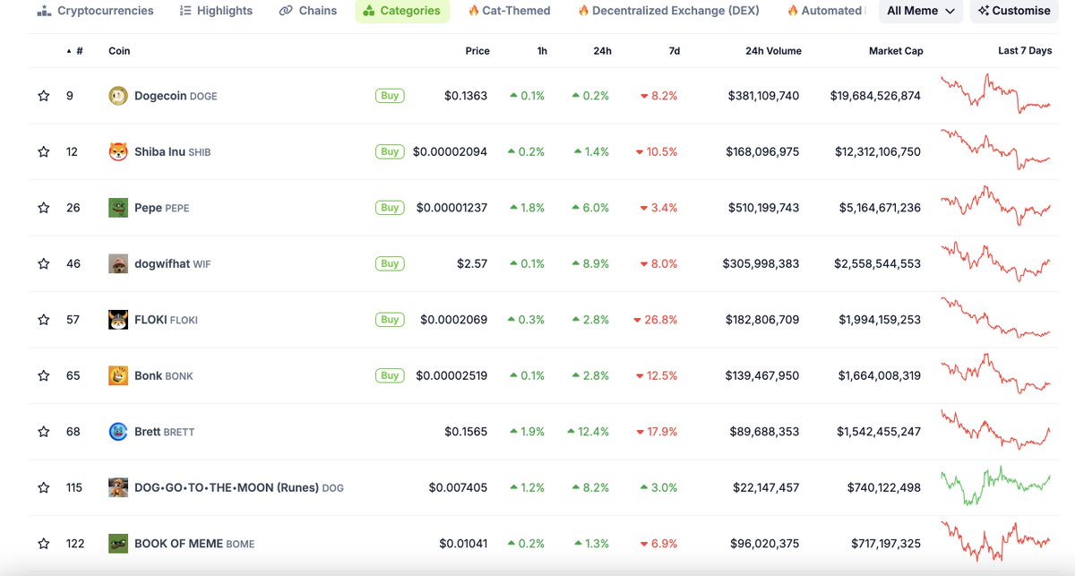Open the FLOKI coin page
The height and width of the screenshot is (576, 1075).
(x=166, y=320)
